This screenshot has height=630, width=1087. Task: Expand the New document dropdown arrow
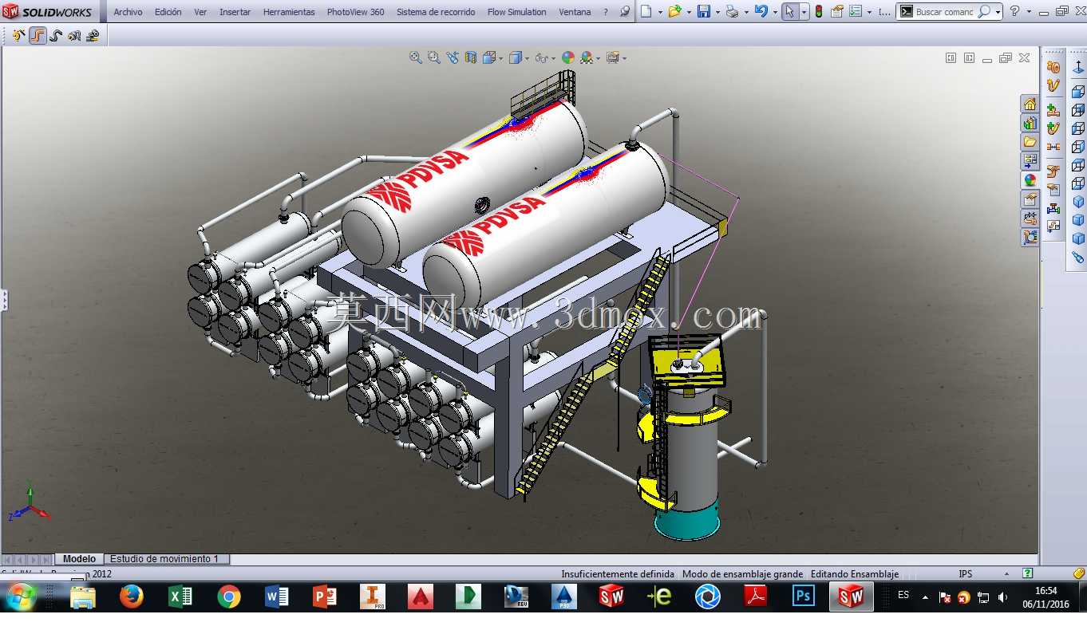click(x=660, y=12)
